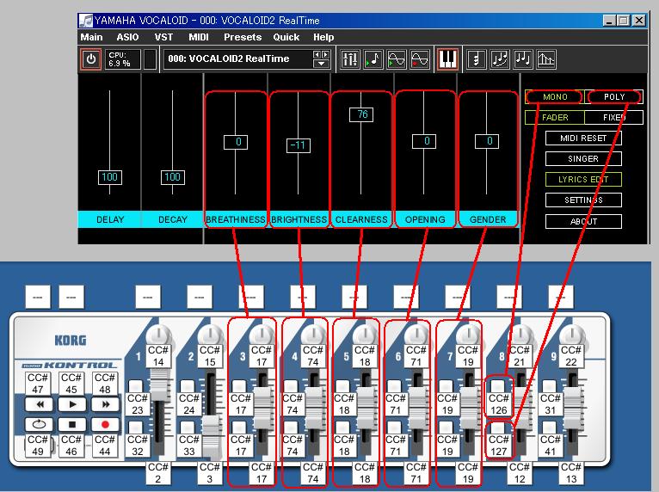Click the OPENING slider handle
Viewport: 659px width, 492px height.
pos(424,141)
